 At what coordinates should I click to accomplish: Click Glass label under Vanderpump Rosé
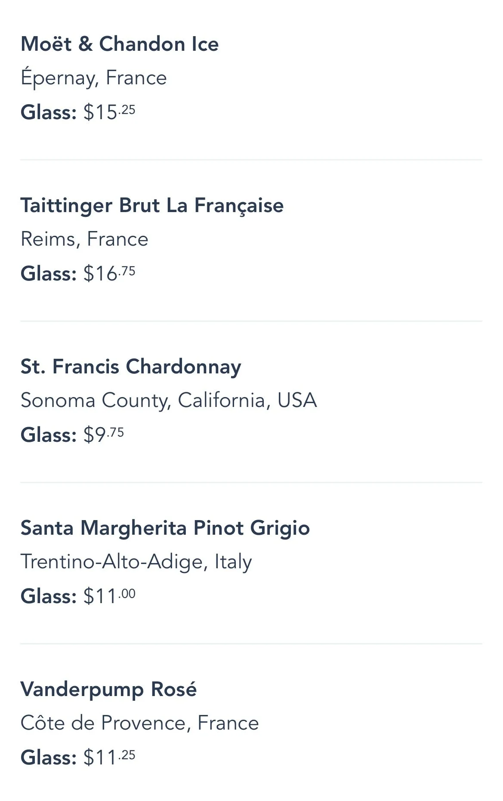point(48,758)
